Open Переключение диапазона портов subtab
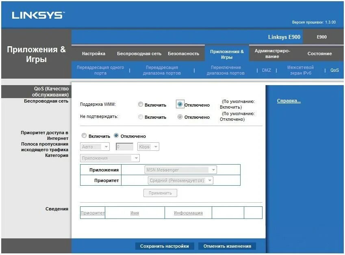 (226, 70)
